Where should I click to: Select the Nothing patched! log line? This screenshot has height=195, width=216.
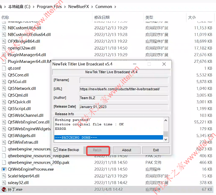tap(72, 120)
